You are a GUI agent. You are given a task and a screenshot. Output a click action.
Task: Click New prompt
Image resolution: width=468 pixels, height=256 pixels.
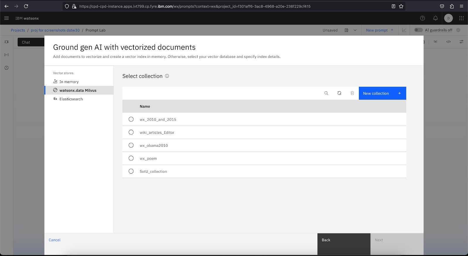tap(380, 30)
